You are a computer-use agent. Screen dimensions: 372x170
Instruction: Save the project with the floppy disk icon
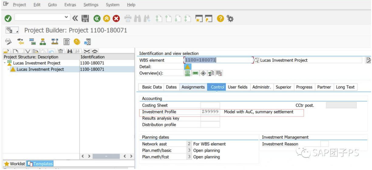[x=86, y=19]
